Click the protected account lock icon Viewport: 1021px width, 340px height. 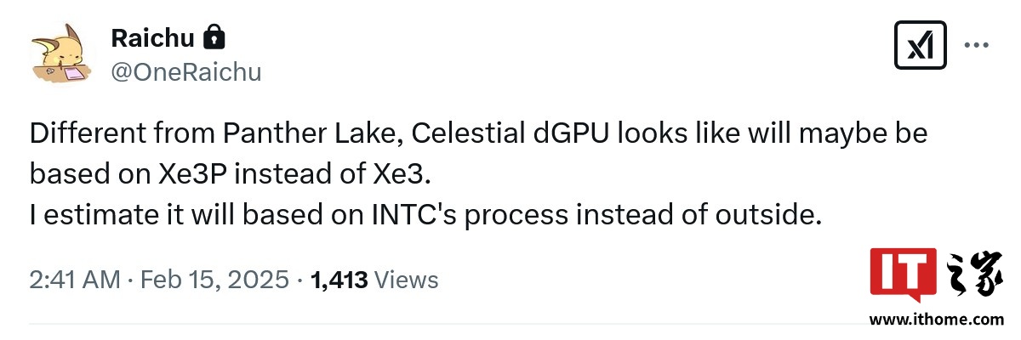pos(214,37)
